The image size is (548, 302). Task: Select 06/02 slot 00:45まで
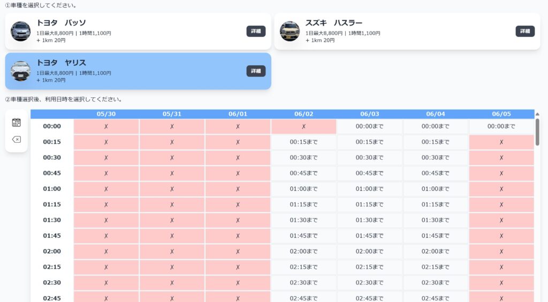[304, 173]
